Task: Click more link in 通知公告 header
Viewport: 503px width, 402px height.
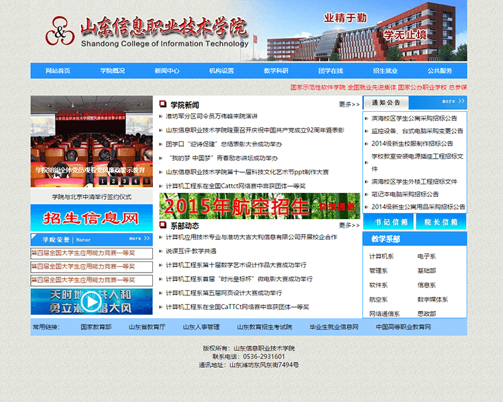Action: [453, 101]
